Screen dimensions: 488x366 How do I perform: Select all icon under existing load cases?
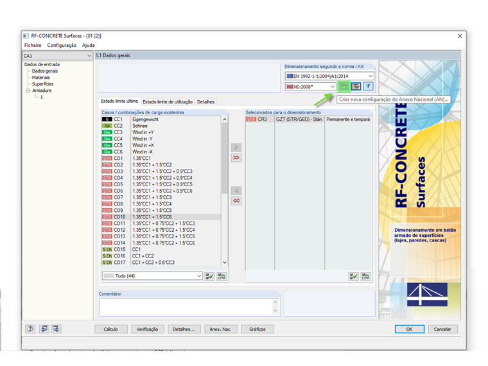point(209,276)
